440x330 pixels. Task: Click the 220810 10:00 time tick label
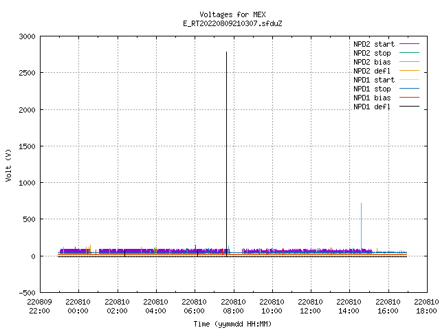pyautogui.click(x=272, y=307)
